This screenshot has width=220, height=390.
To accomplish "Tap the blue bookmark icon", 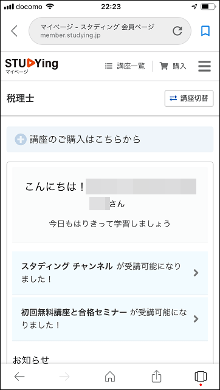I will click(x=205, y=31).
